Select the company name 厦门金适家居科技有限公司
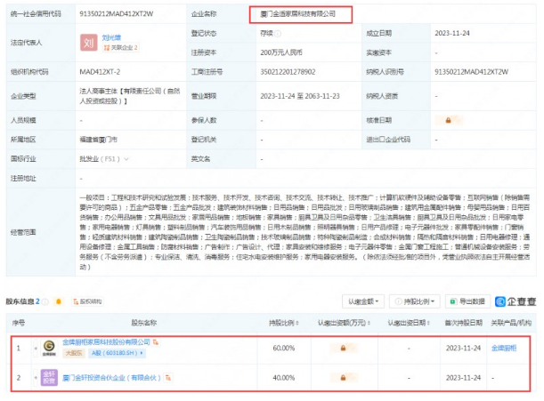This screenshot has width=544, height=401. 297,14
